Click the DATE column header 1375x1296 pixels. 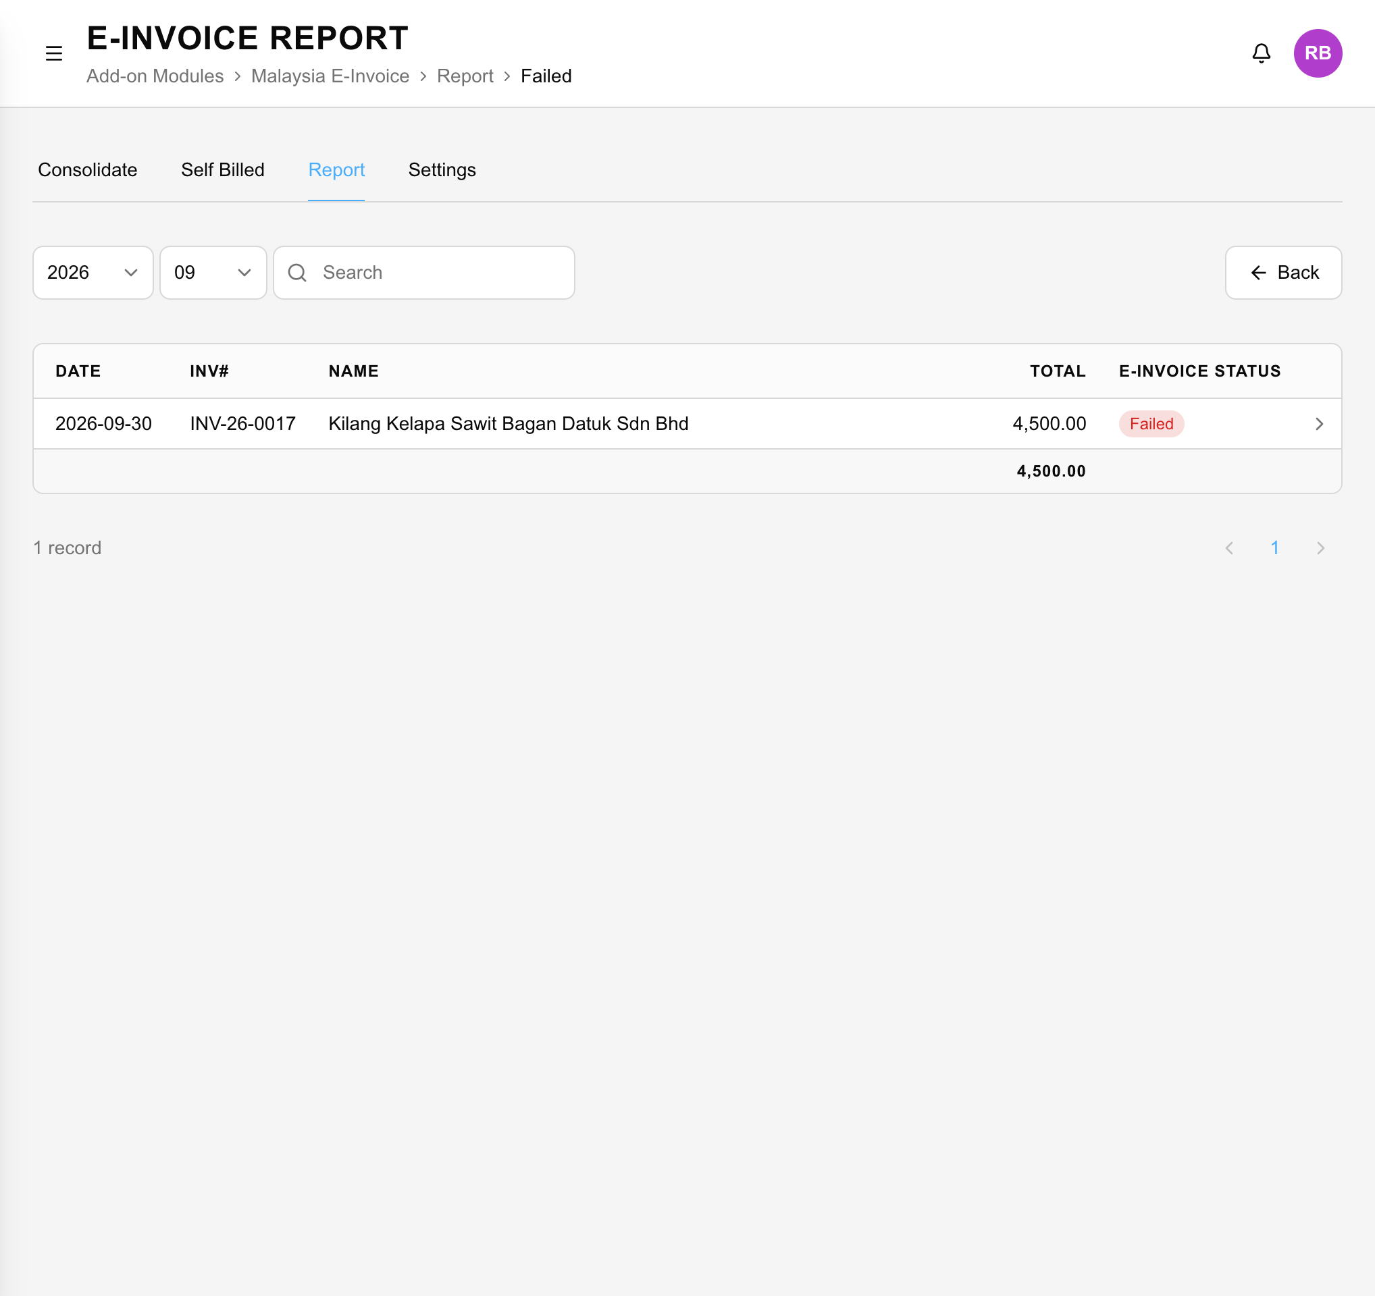[x=78, y=371]
